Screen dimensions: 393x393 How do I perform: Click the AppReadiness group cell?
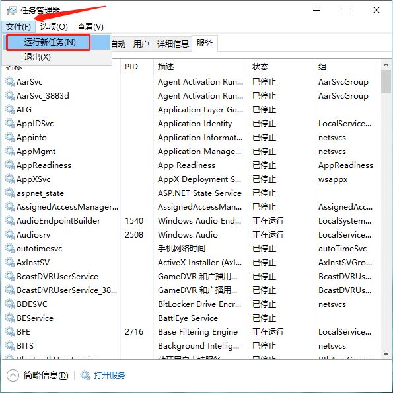(345, 165)
